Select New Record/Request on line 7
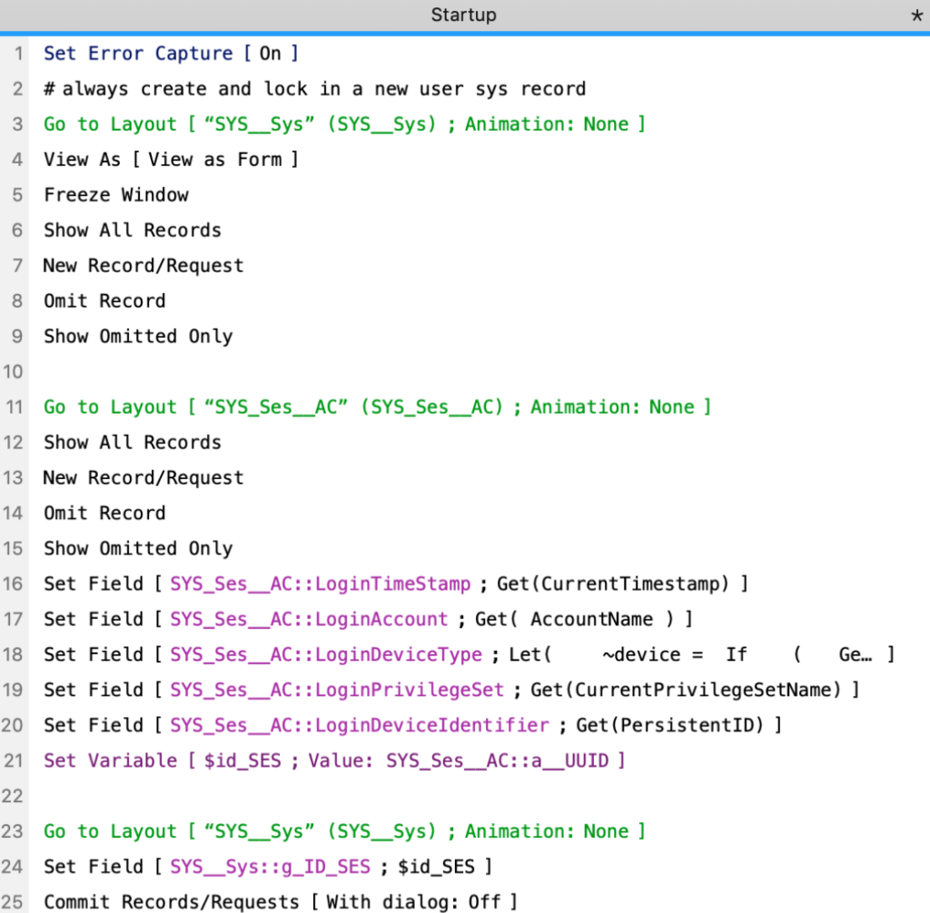930x913 pixels. coord(143,266)
